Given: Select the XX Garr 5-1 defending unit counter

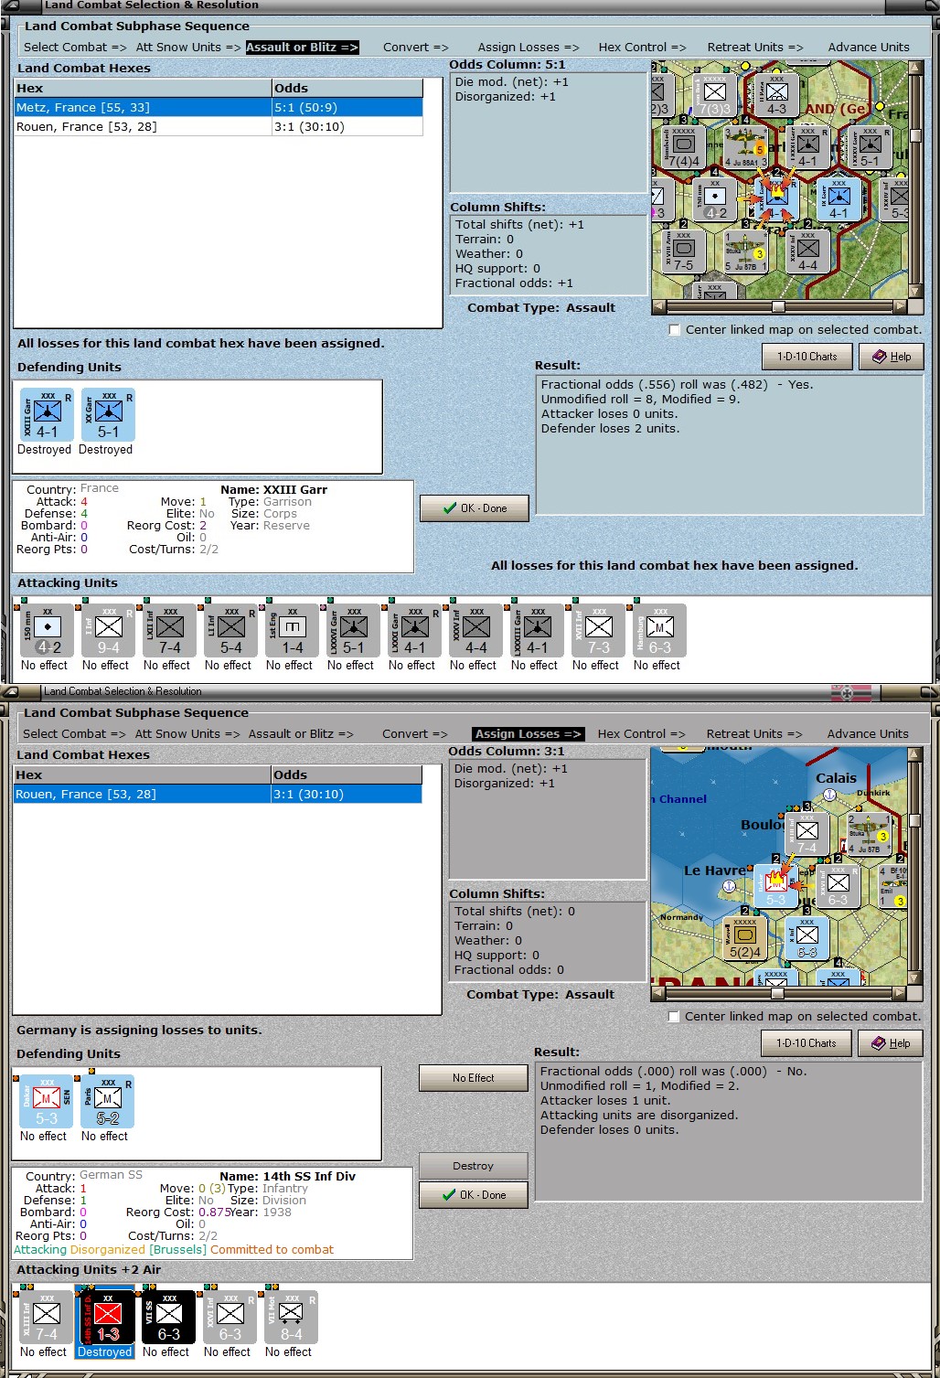Looking at the screenshot, I should coord(109,415).
